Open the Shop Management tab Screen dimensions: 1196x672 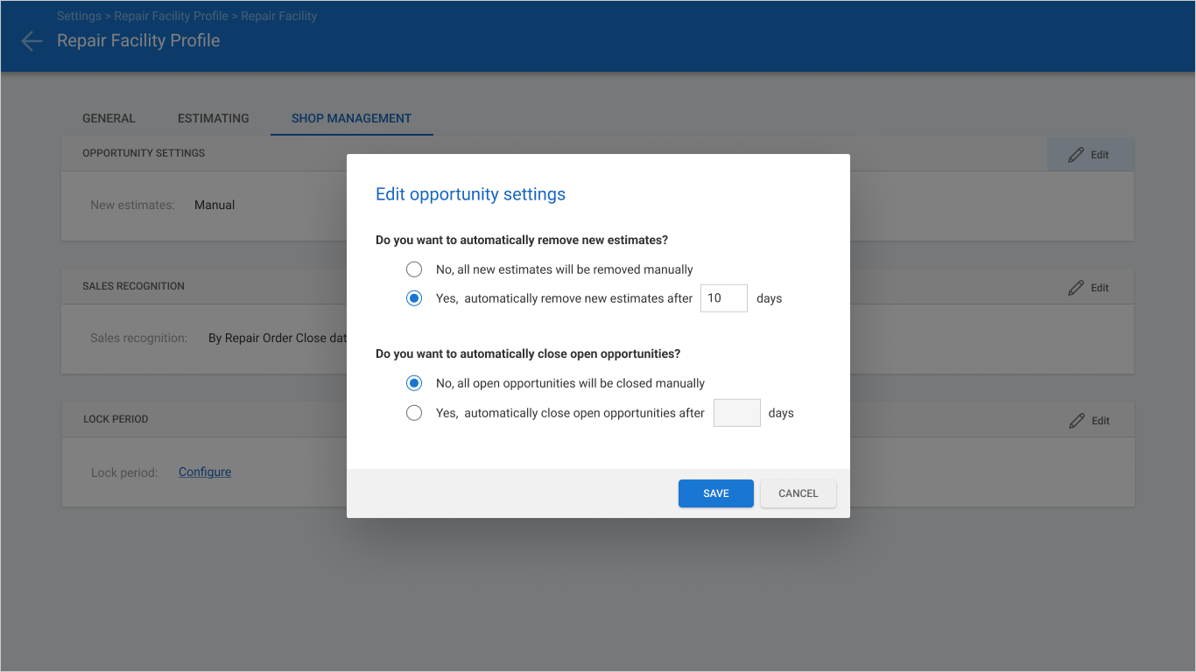(351, 118)
